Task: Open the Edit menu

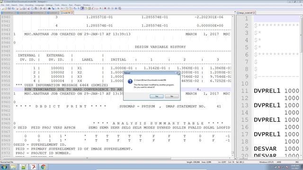Action: click(x=8, y=5)
